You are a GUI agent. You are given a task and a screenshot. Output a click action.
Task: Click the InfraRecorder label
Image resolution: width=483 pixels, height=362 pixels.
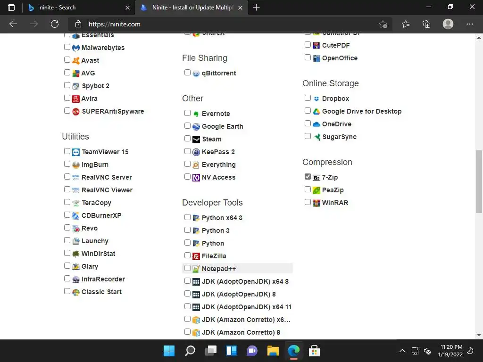point(103,279)
